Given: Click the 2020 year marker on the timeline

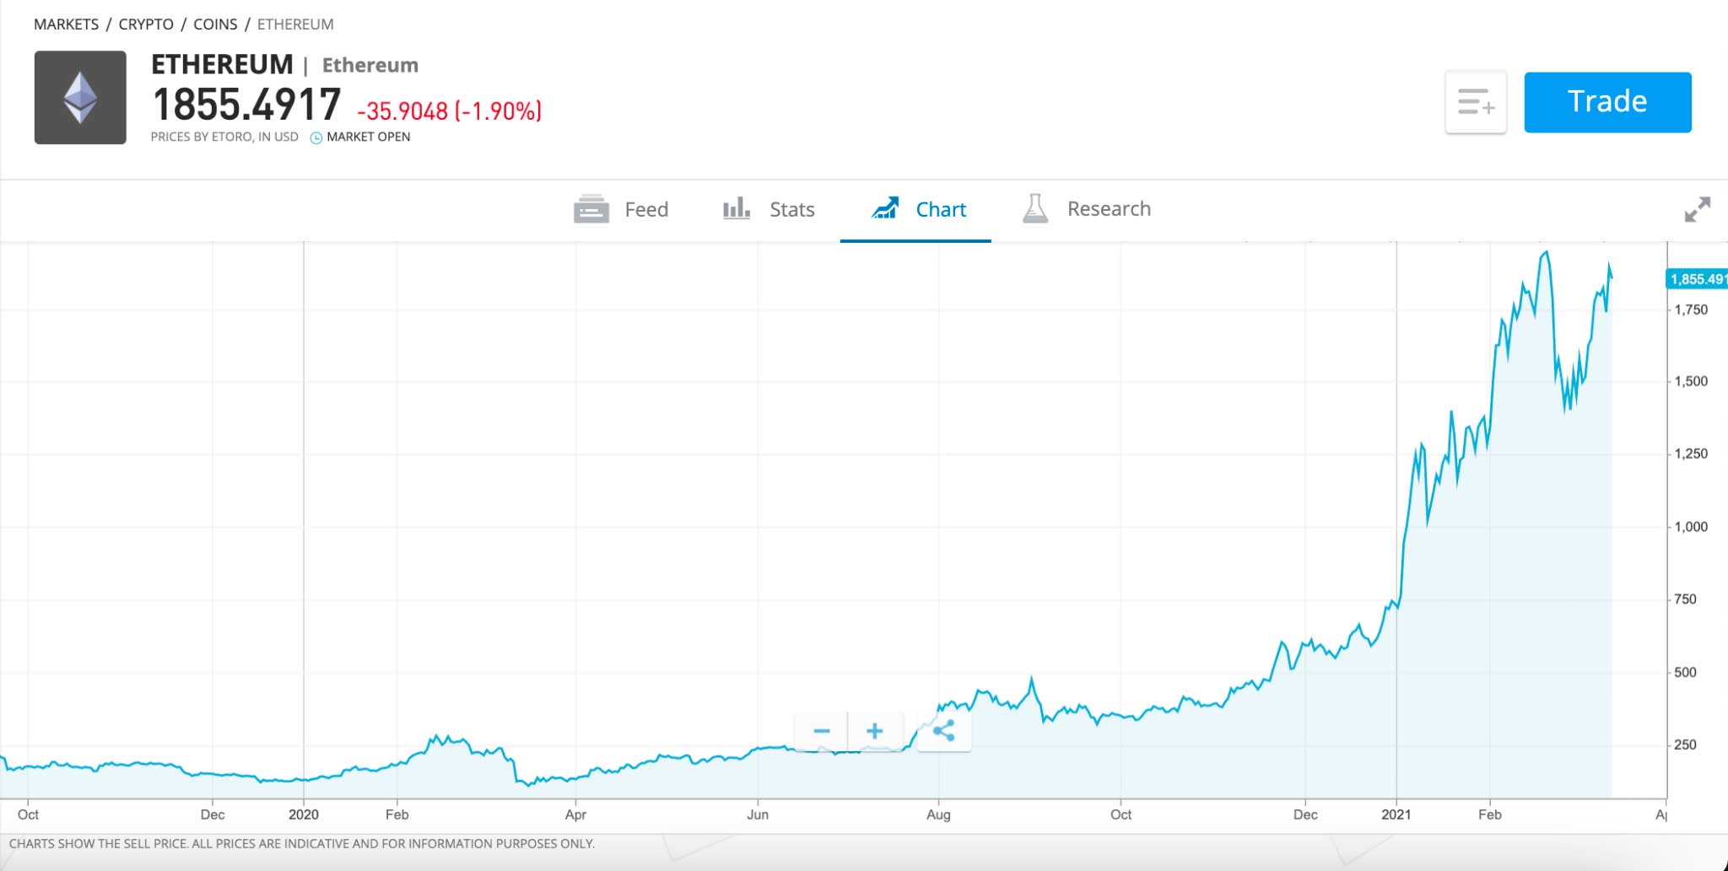Looking at the screenshot, I should coord(304,815).
